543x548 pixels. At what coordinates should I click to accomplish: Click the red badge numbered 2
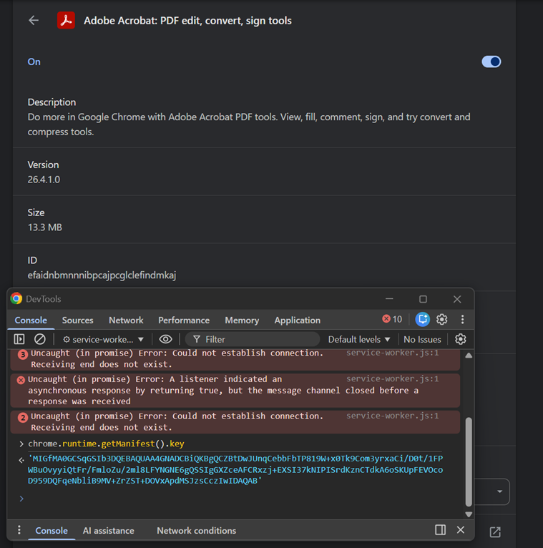click(23, 418)
